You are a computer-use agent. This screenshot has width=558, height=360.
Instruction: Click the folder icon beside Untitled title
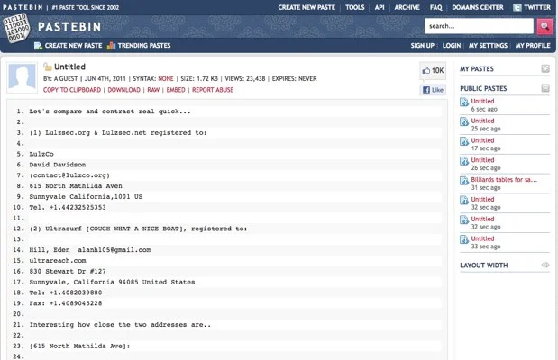(x=48, y=67)
